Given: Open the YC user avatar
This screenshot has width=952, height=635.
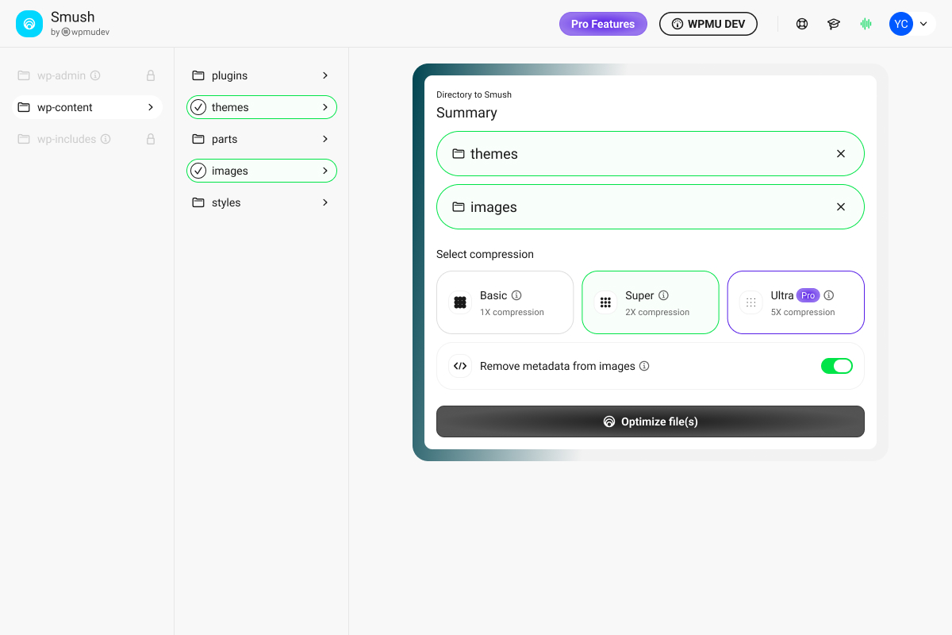Looking at the screenshot, I should [x=901, y=24].
